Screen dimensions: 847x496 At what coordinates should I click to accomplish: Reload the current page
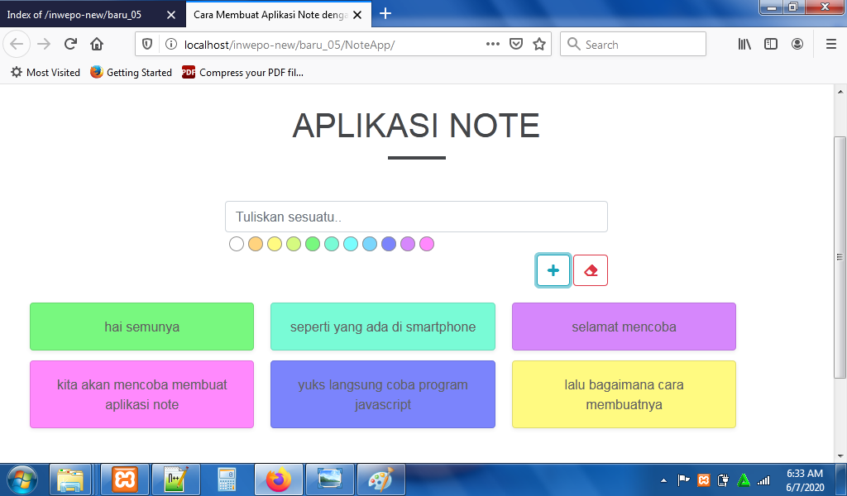coord(71,45)
